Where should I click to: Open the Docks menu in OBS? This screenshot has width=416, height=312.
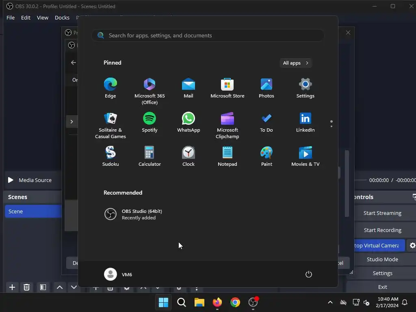pos(62,17)
